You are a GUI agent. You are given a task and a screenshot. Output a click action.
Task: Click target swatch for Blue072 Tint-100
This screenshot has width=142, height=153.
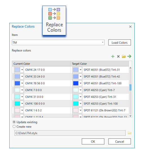pyautogui.click(x=76, y=83)
